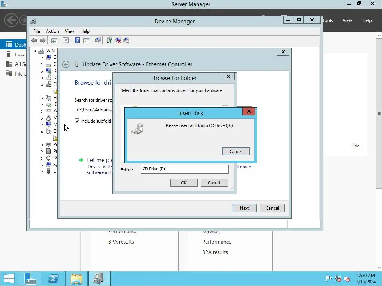382x286 pixels.
Task: Collapse the root WIN- computer node
Action: (x=35, y=51)
